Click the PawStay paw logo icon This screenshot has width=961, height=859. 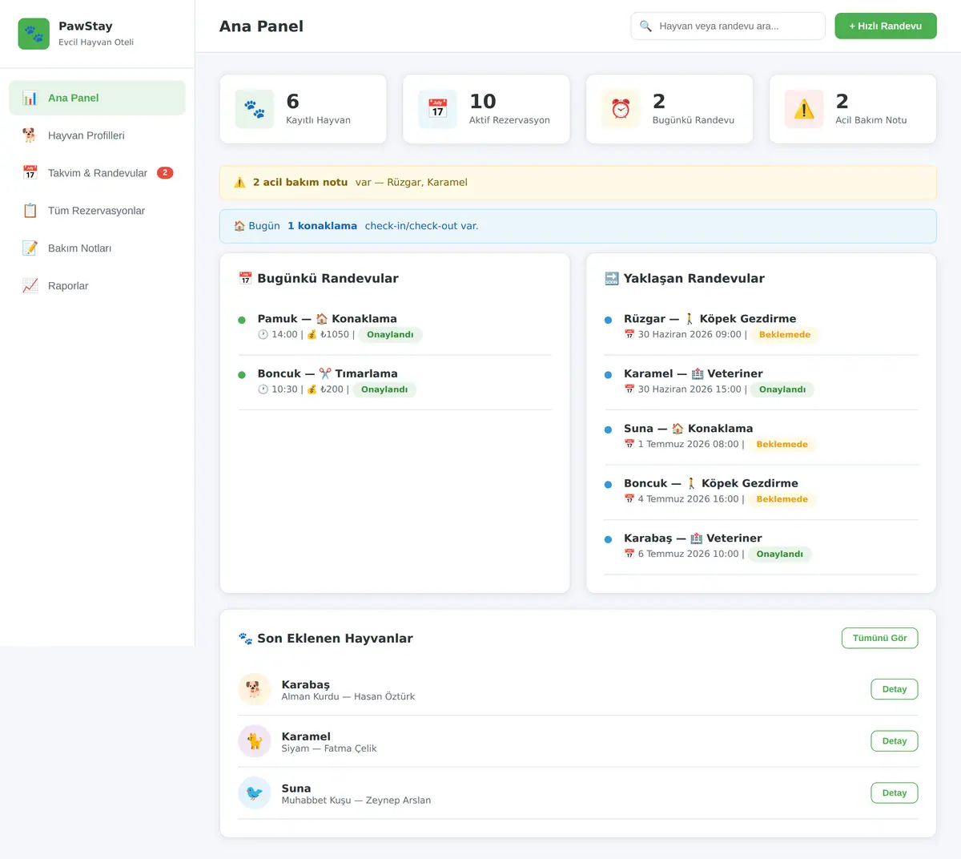pos(34,34)
